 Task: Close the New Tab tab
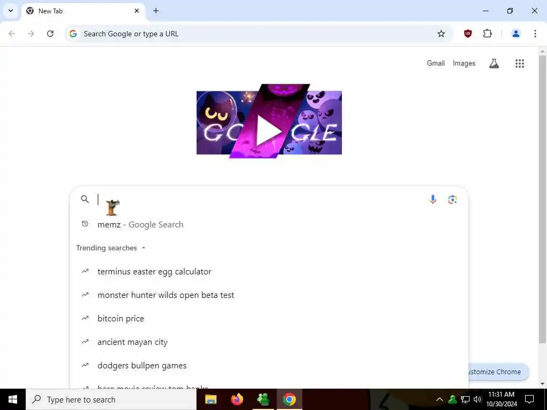pos(137,11)
